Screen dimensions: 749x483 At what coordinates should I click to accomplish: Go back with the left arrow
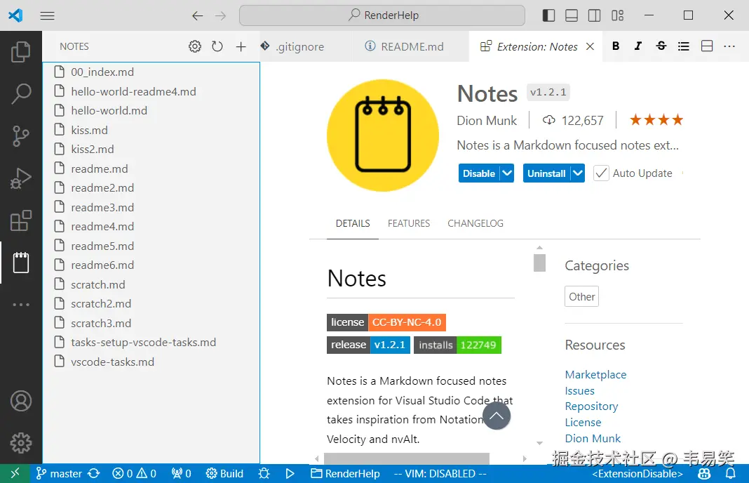point(197,15)
